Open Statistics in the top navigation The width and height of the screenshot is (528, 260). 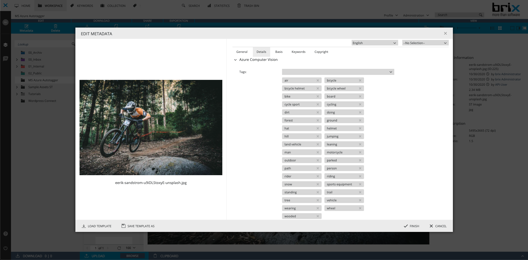tap(218, 6)
